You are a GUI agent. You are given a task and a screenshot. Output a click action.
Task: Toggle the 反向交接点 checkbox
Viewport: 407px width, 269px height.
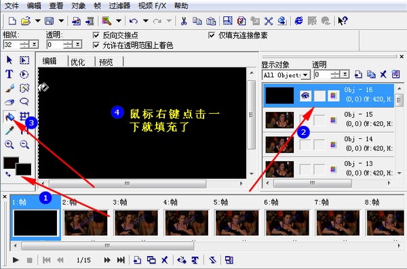96,35
